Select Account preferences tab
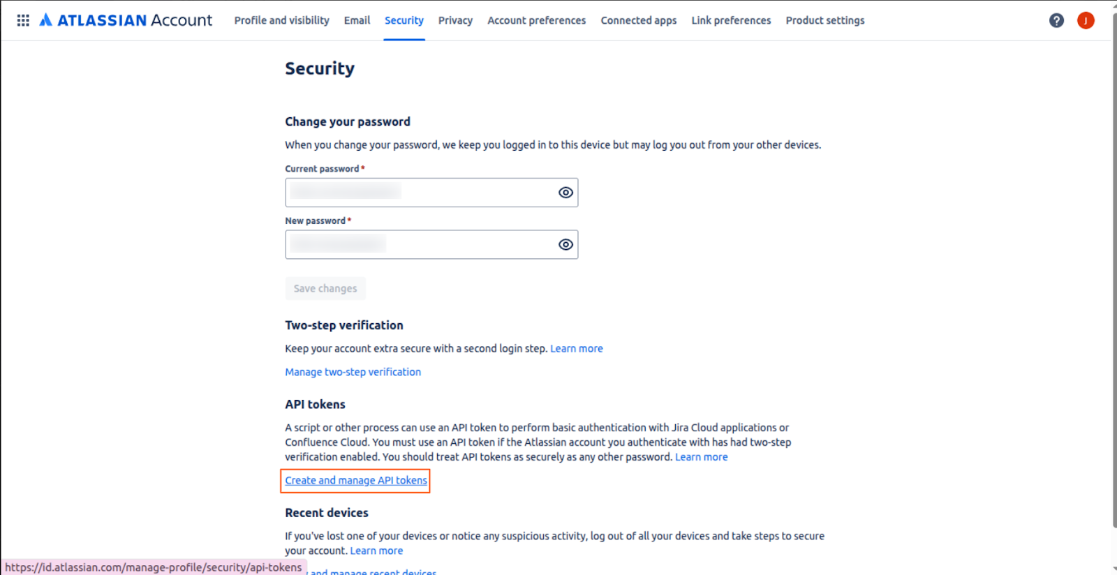Image resolution: width=1117 pixels, height=575 pixels. point(536,20)
